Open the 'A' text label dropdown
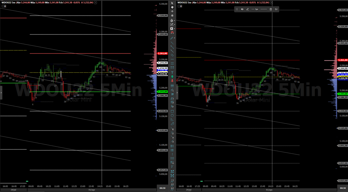This screenshot has height=192, width=348. (x=175, y=29)
